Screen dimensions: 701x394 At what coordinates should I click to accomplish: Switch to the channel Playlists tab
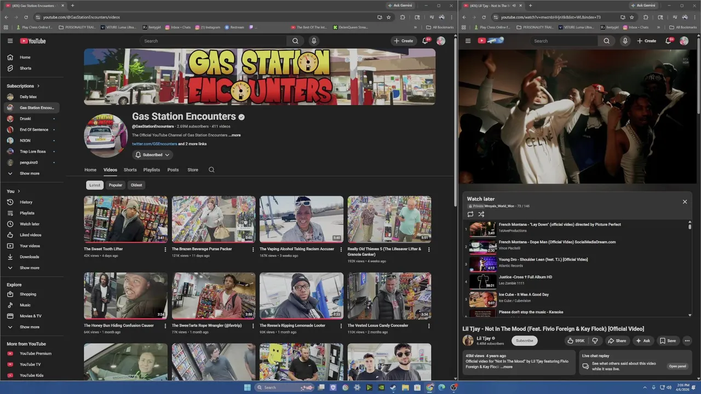coord(152,170)
